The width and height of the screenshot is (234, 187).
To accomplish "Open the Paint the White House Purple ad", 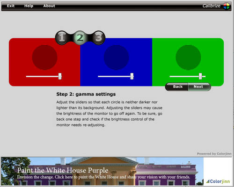I will click(102, 171).
